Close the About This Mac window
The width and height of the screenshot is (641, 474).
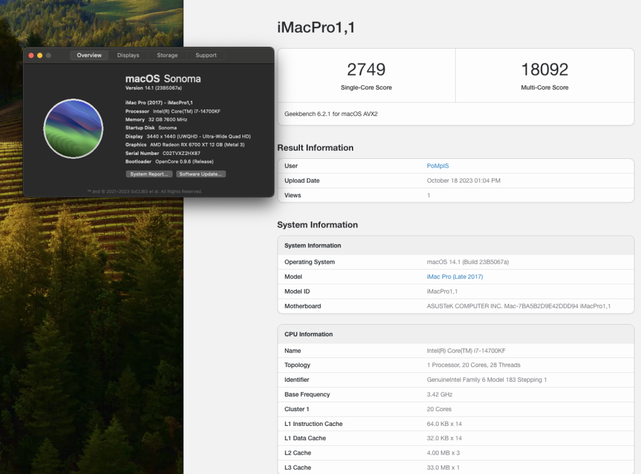(31, 55)
